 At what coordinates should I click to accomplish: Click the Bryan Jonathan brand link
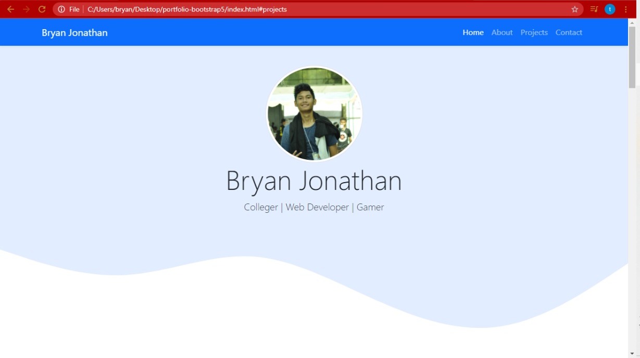coord(74,32)
